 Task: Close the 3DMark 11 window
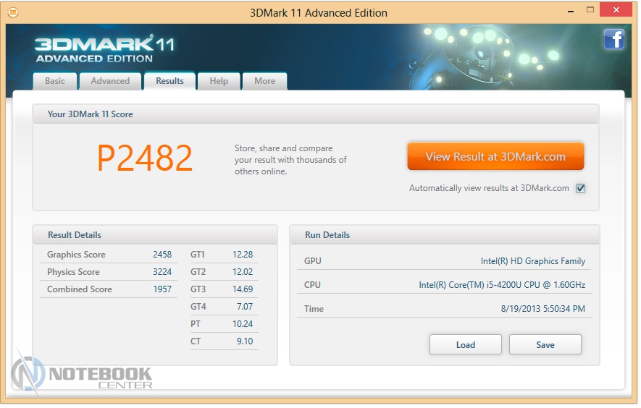[x=616, y=12]
